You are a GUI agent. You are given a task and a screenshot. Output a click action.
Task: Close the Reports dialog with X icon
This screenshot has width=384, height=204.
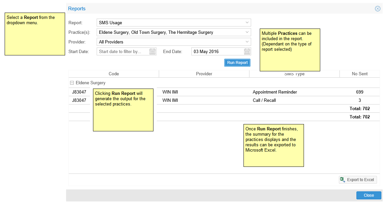[378, 9]
